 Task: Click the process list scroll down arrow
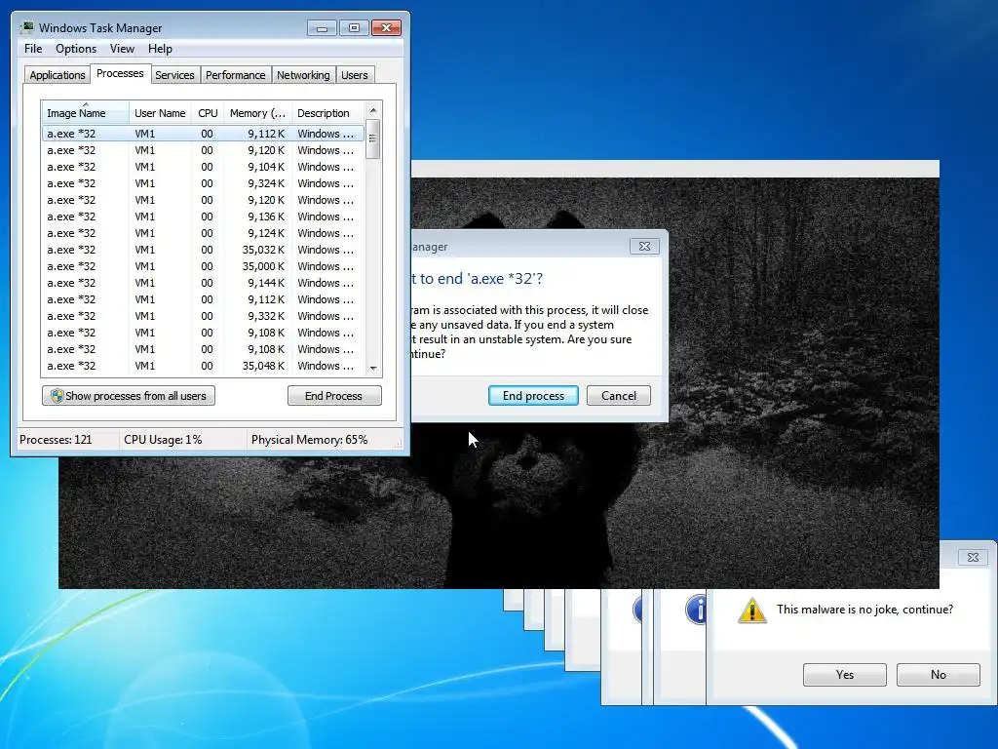(373, 368)
